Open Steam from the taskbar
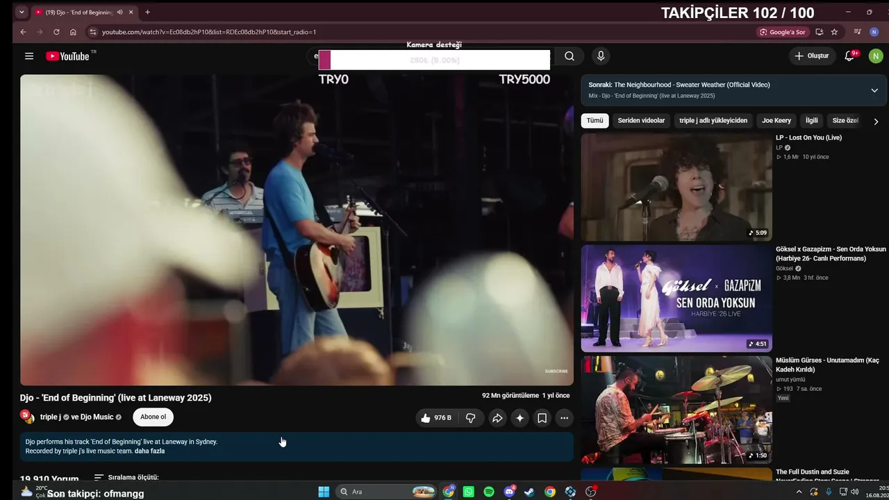 click(x=529, y=492)
